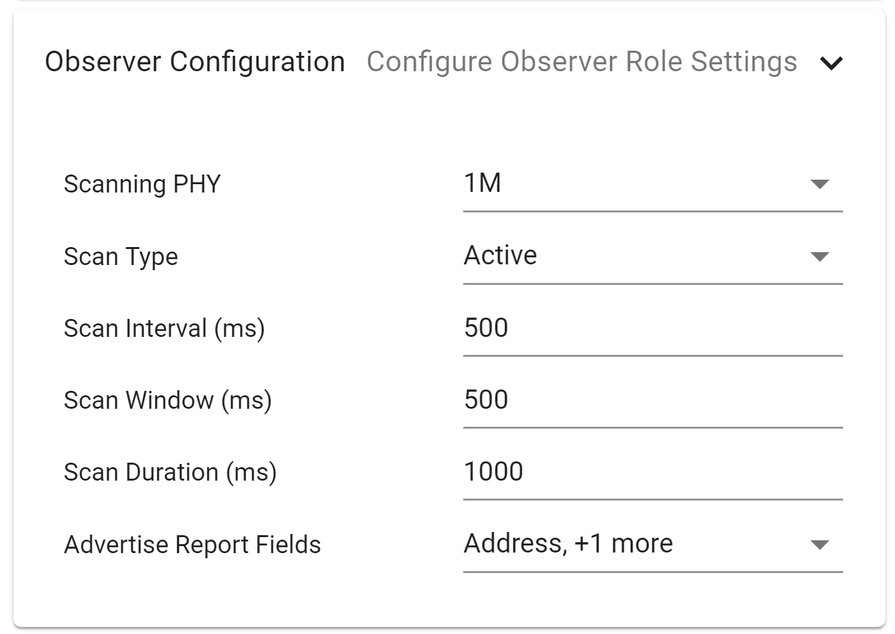Select the Active value under Scan Type

[x=500, y=255]
